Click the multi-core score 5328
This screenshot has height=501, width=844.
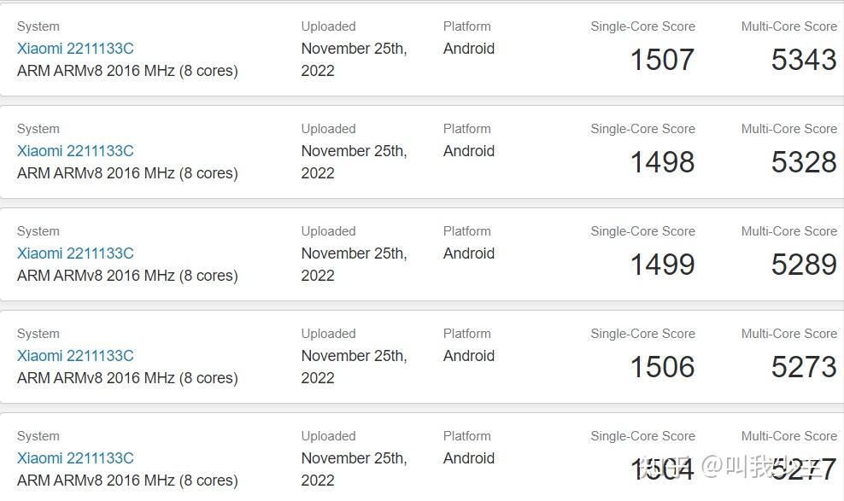tap(803, 162)
